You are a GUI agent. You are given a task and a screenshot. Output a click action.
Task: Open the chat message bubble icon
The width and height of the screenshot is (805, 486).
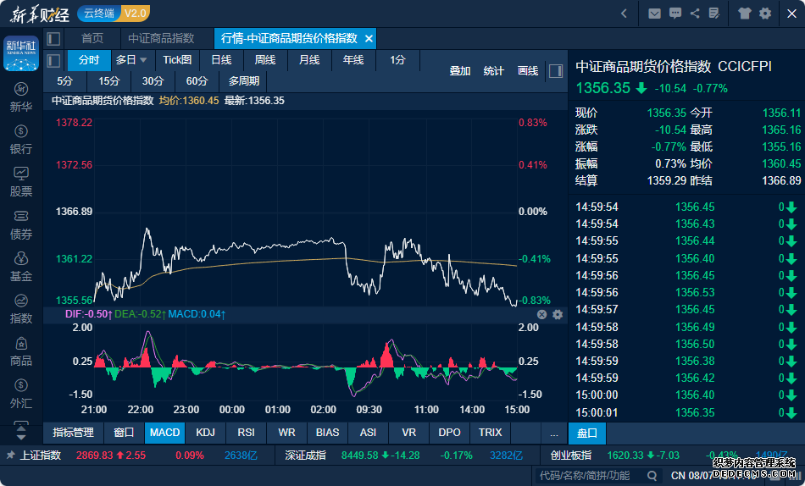(675, 14)
